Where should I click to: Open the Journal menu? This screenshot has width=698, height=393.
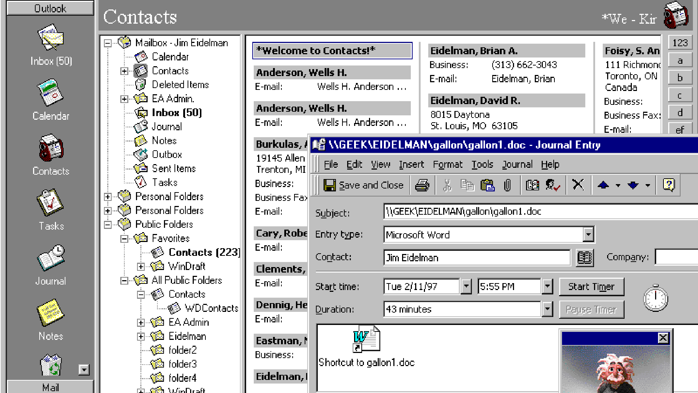pos(517,164)
